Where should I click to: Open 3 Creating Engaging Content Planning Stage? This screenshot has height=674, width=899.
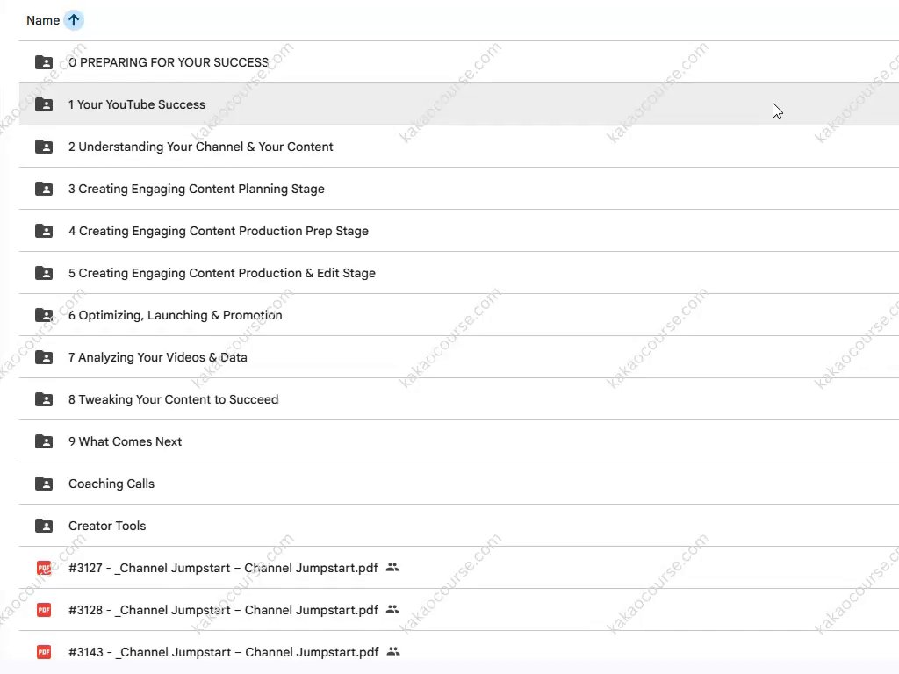point(197,189)
